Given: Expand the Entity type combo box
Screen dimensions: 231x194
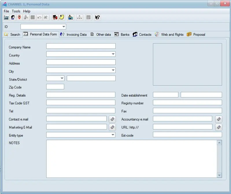Looking at the screenshot, I should pyautogui.click(x=113, y=135).
